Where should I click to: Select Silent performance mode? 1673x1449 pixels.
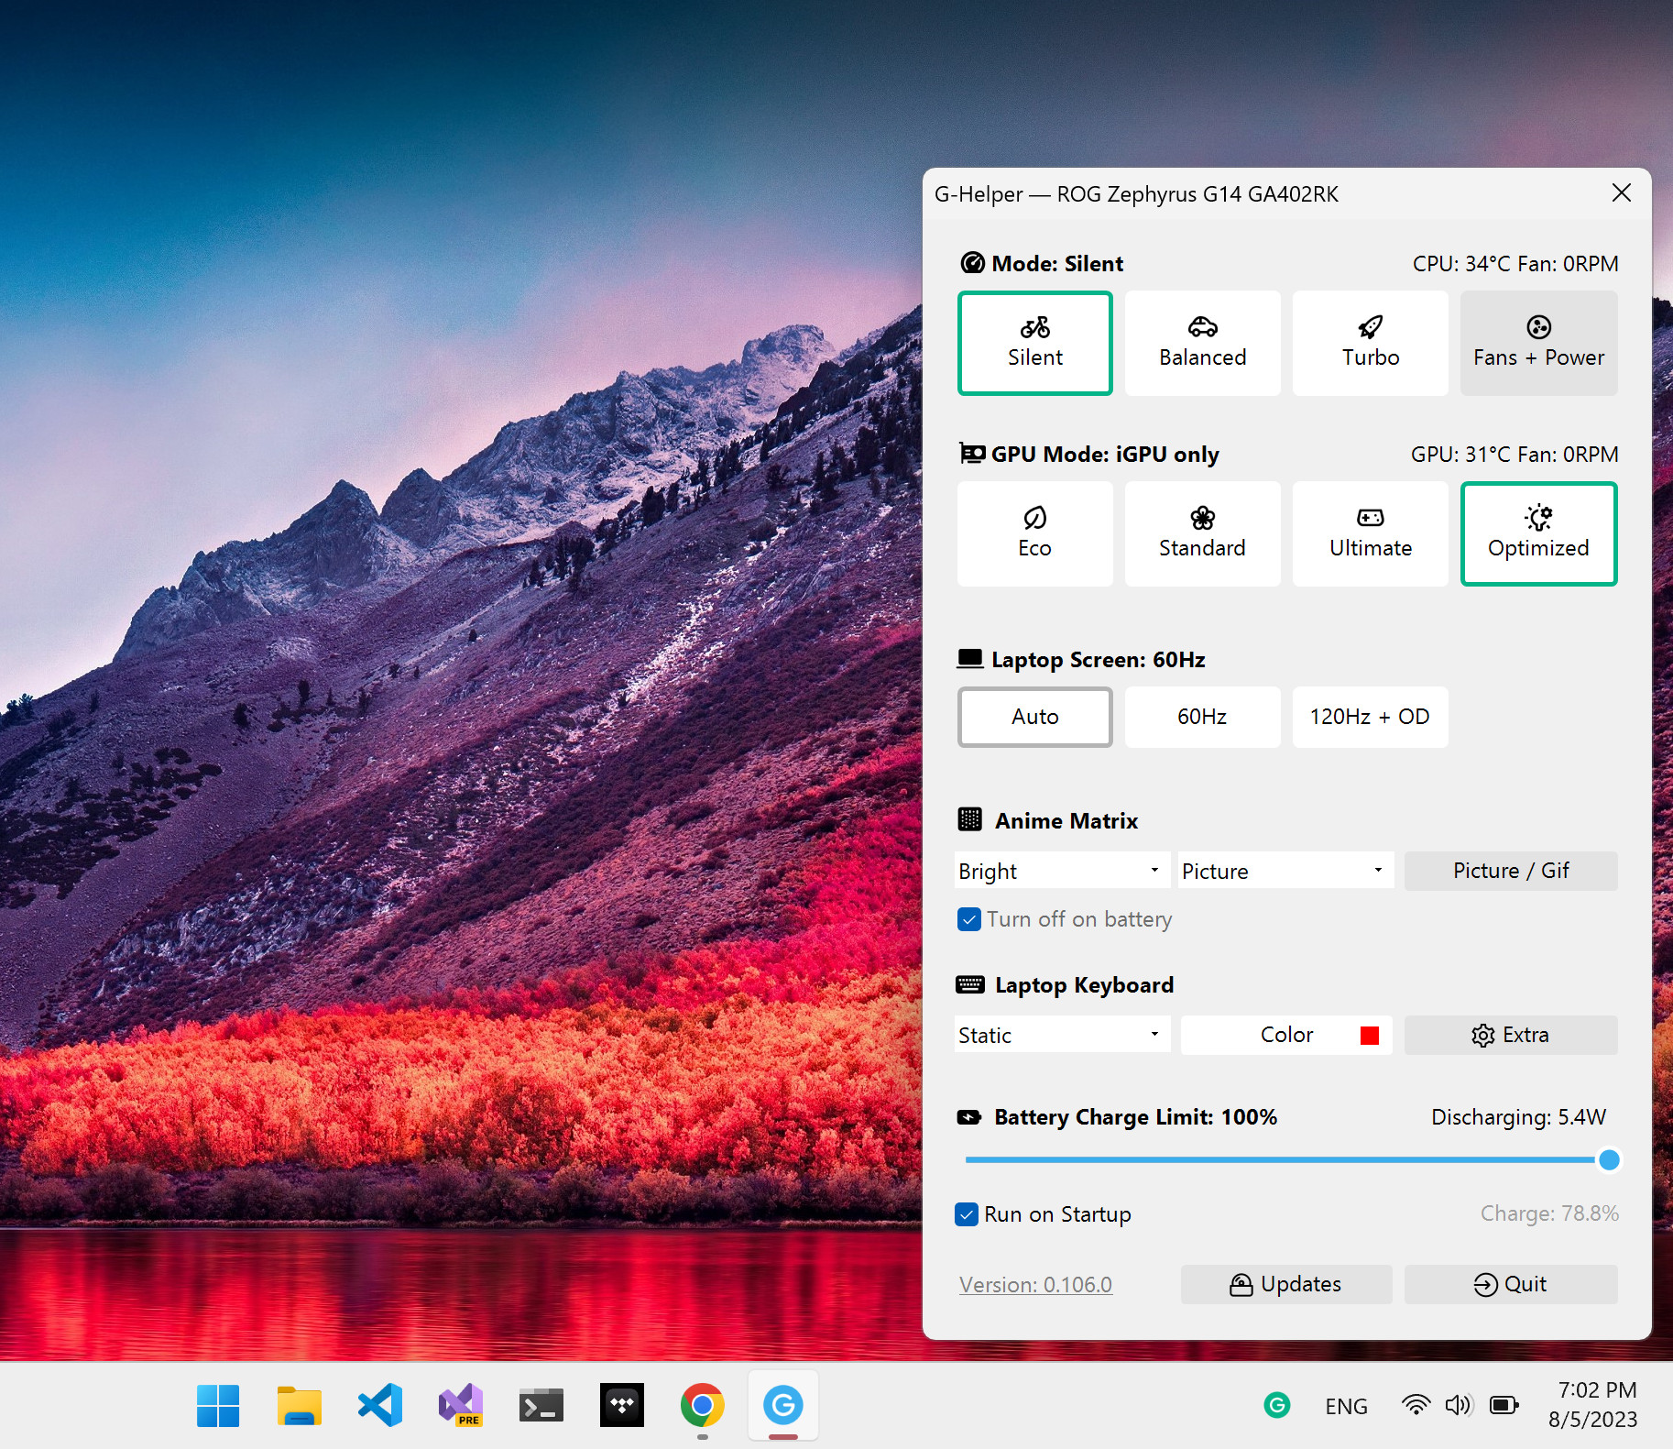pos(1034,343)
